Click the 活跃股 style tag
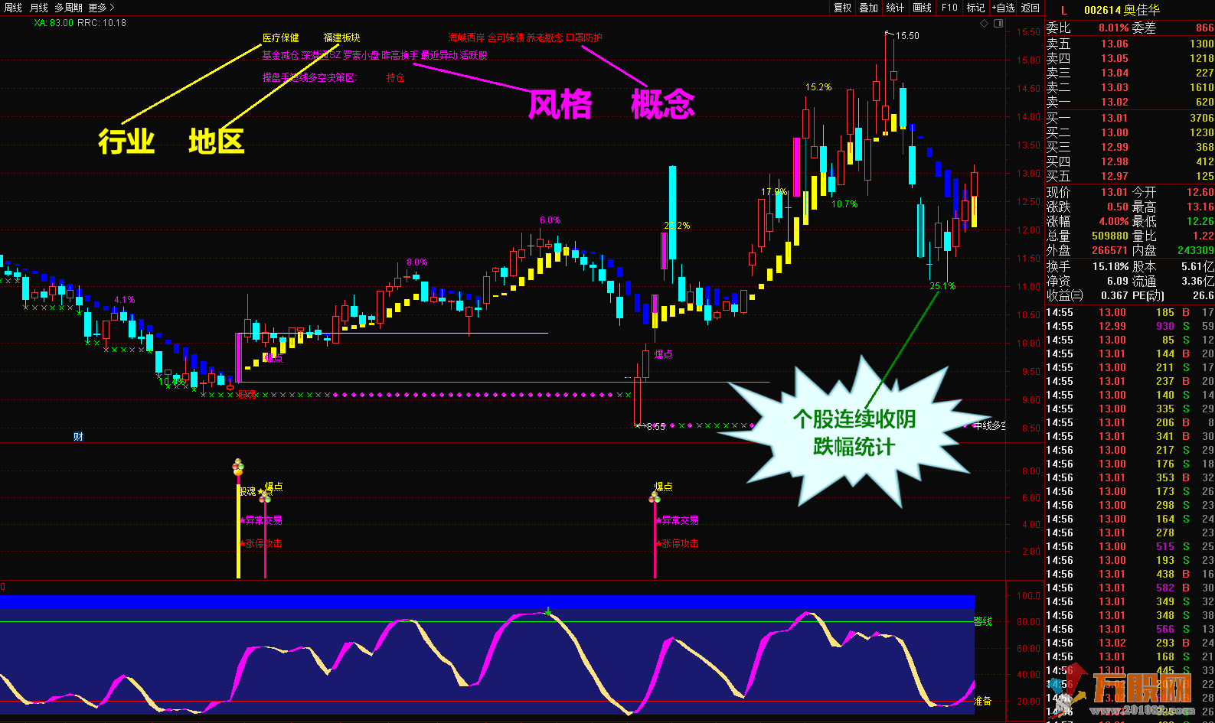The height and width of the screenshot is (723, 1215). point(473,55)
